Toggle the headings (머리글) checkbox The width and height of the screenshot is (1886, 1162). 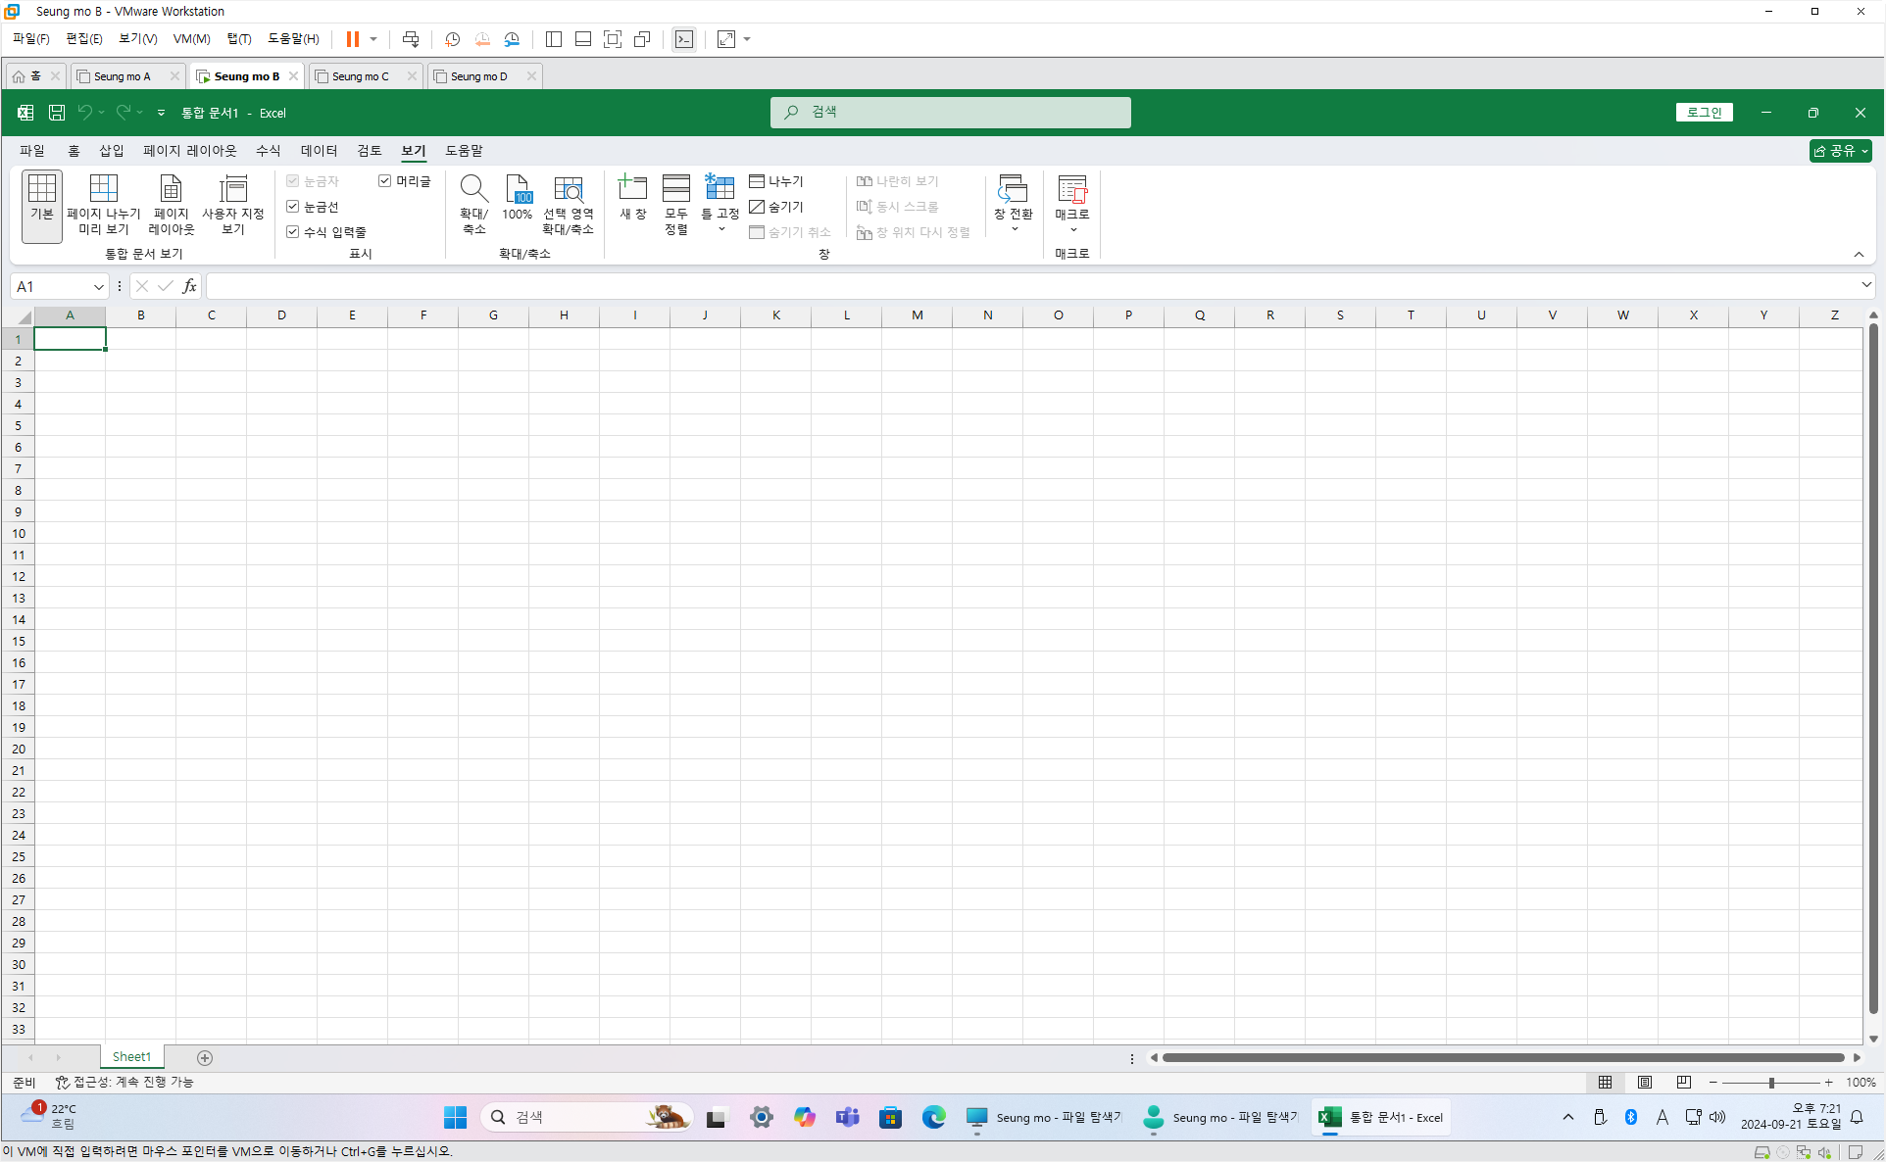pos(385,181)
